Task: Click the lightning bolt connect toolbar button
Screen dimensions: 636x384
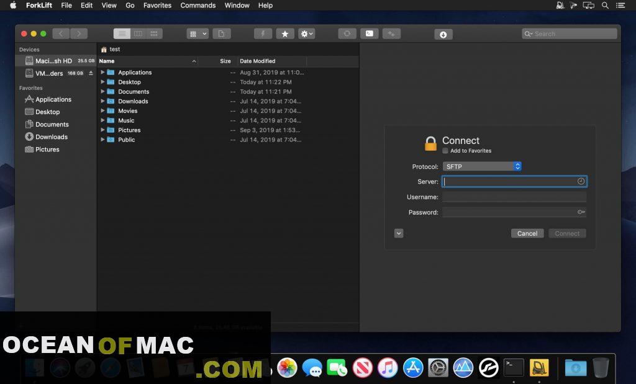Action: point(263,33)
